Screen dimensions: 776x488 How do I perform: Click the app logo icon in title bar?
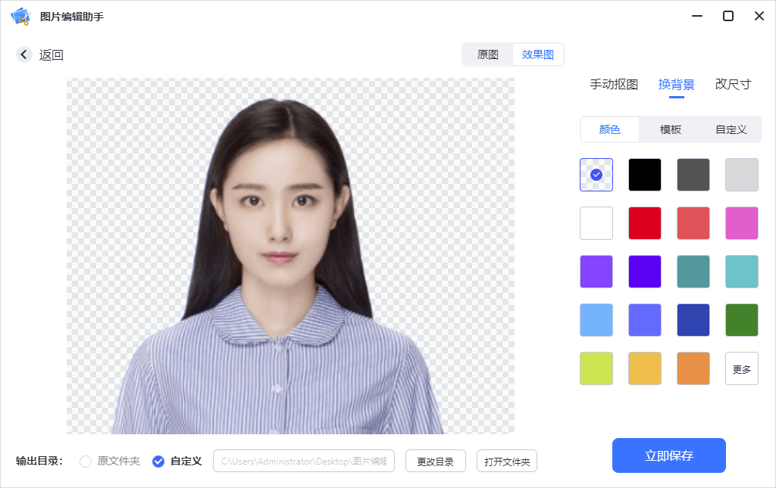(x=20, y=16)
